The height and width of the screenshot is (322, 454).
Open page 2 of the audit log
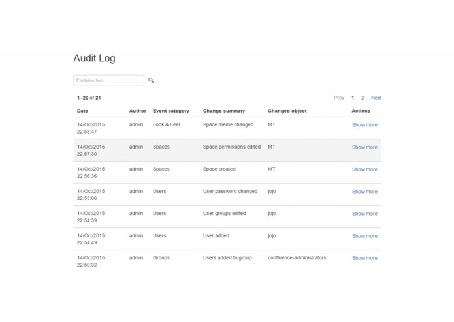[x=363, y=98]
